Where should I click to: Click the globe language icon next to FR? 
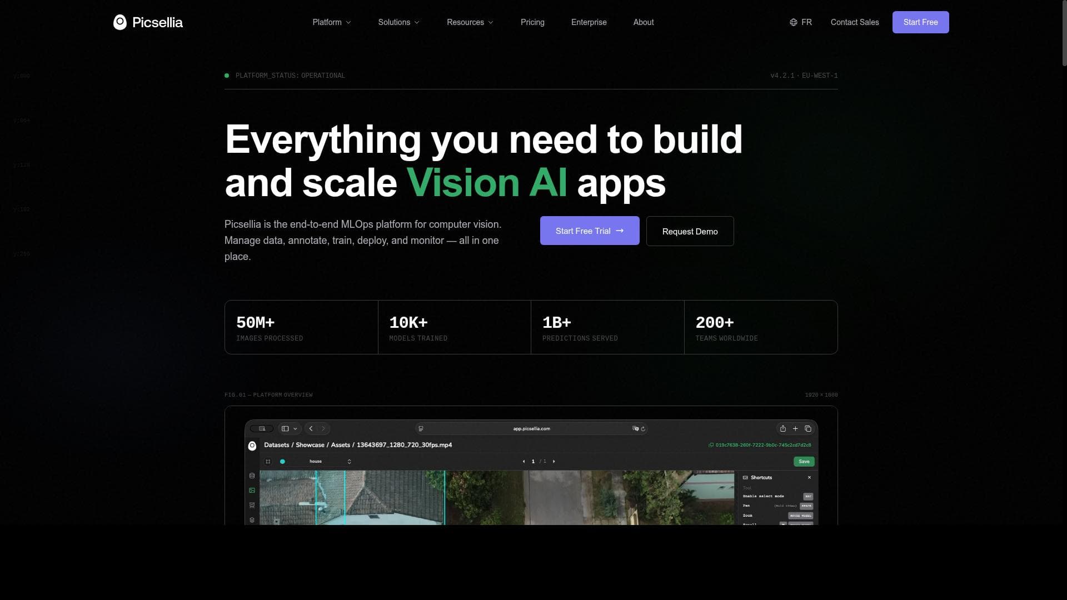(x=793, y=22)
